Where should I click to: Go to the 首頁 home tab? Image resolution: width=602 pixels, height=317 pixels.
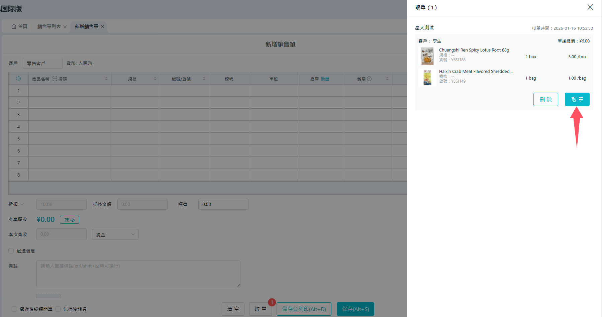pos(19,27)
